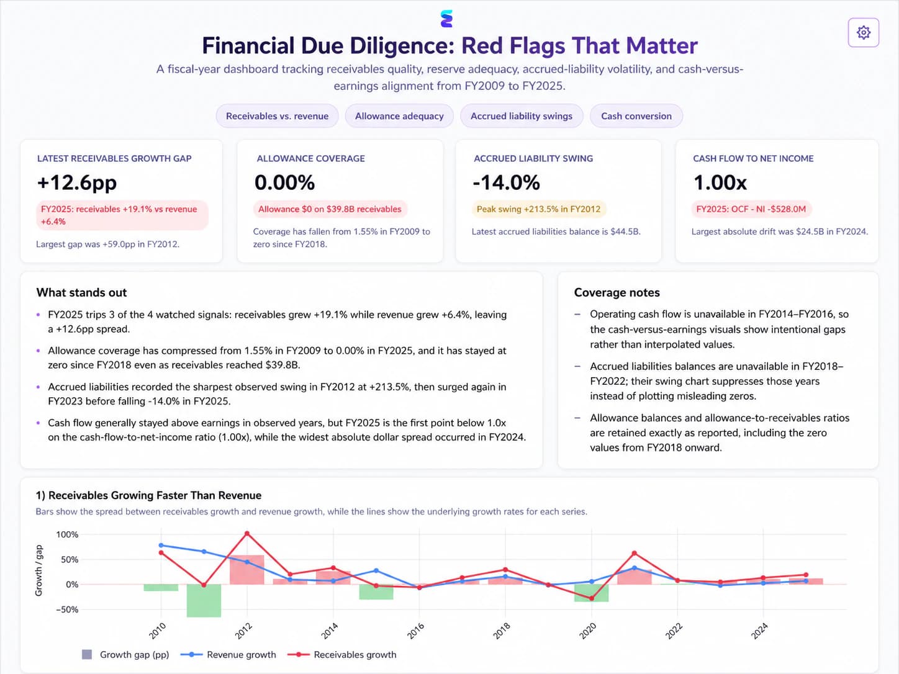Open the Cash conversion section pill
The image size is (899, 674).
[x=636, y=116]
